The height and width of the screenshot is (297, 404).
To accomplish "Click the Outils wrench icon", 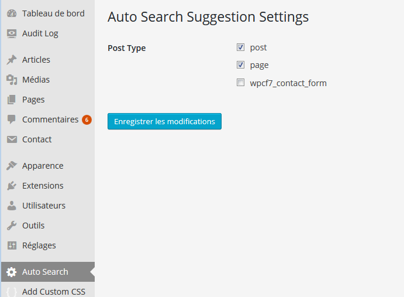I will coord(12,226).
